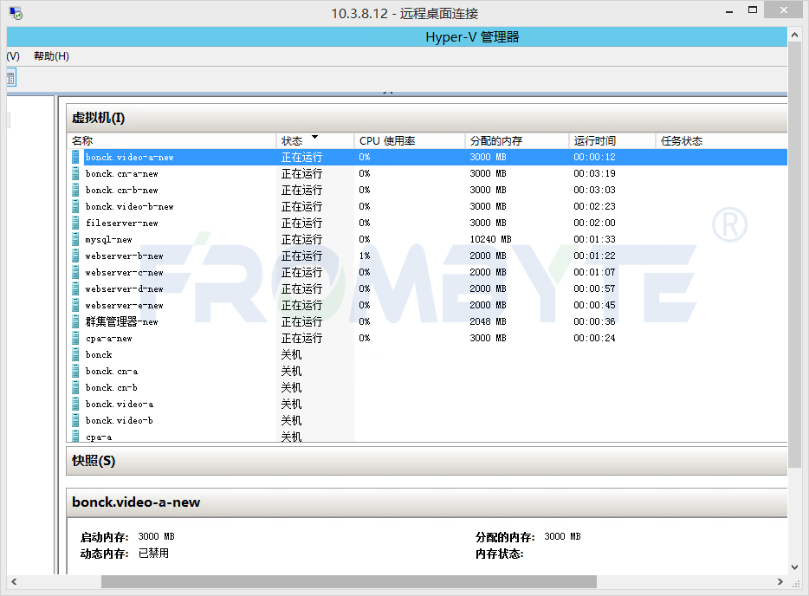Sort by CPU 使用率 column header
This screenshot has height=596, width=809.
coord(410,140)
